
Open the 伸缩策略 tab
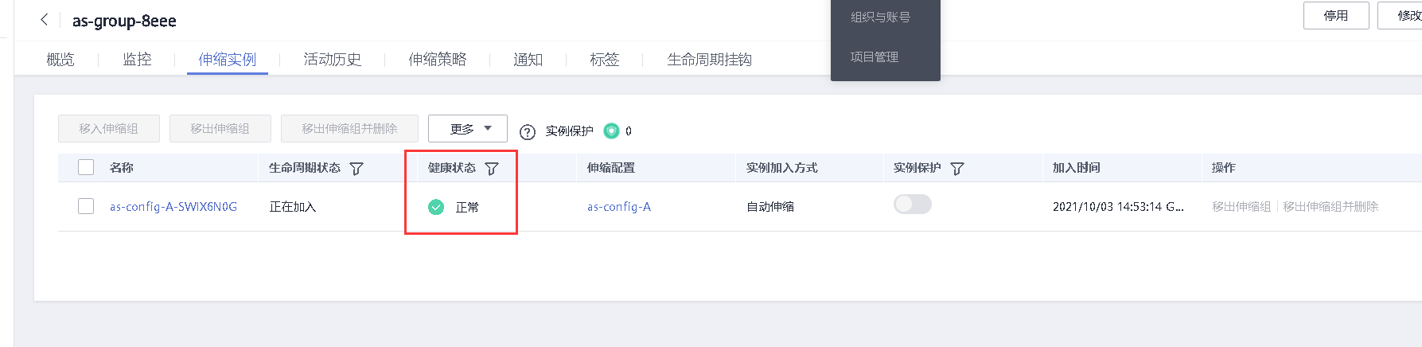(437, 60)
